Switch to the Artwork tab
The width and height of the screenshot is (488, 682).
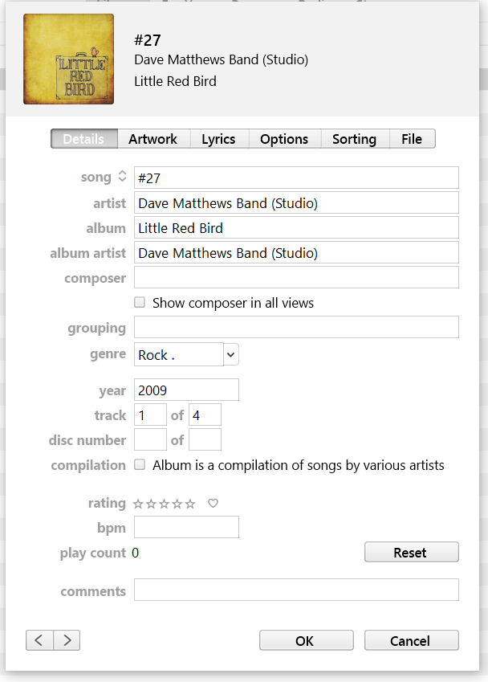coord(152,139)
